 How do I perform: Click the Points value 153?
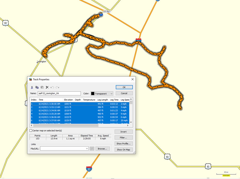pos(37,139)
